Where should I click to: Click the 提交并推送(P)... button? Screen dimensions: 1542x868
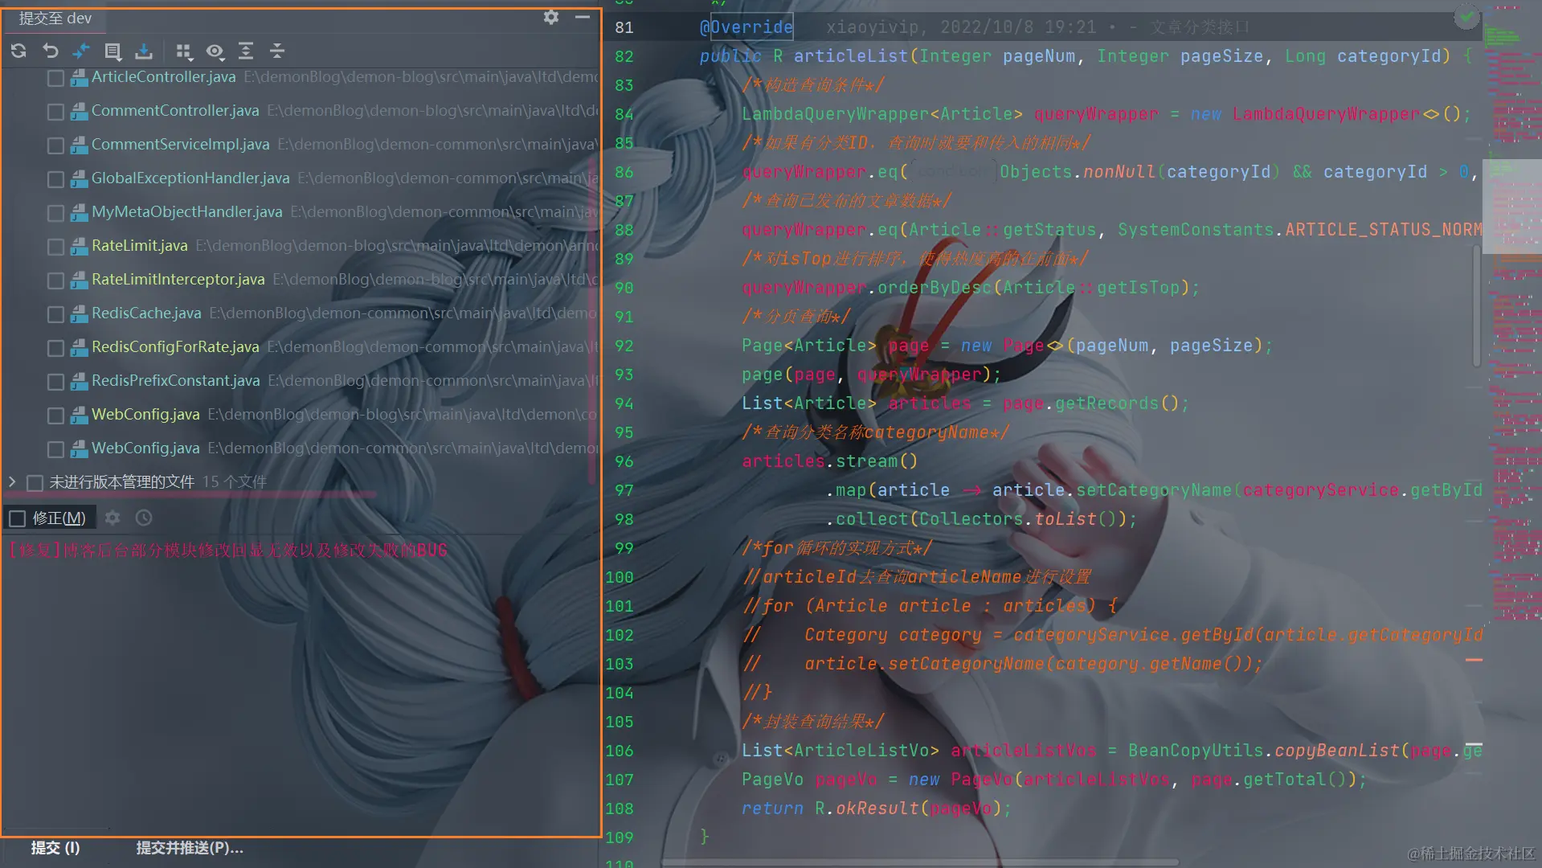tap(190, 848)
